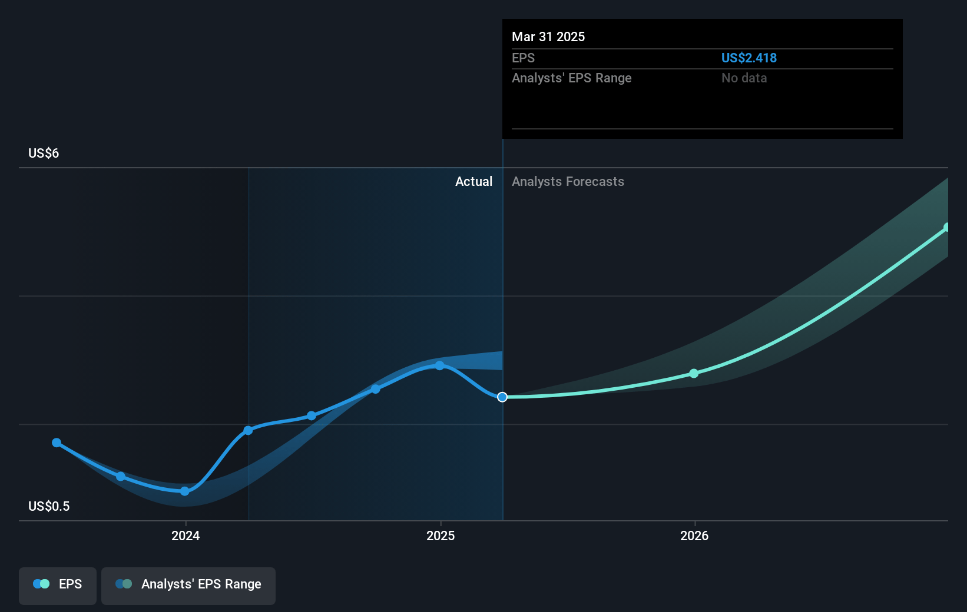This screenshot has width=967, height=612.
Task: Click the EPS data point at start of 2025
Action: (x=439, y=365)
